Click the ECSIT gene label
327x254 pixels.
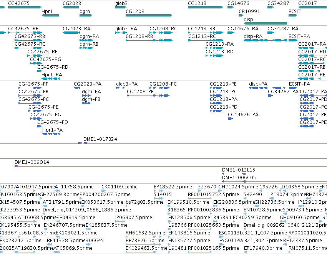coord(294,11)
